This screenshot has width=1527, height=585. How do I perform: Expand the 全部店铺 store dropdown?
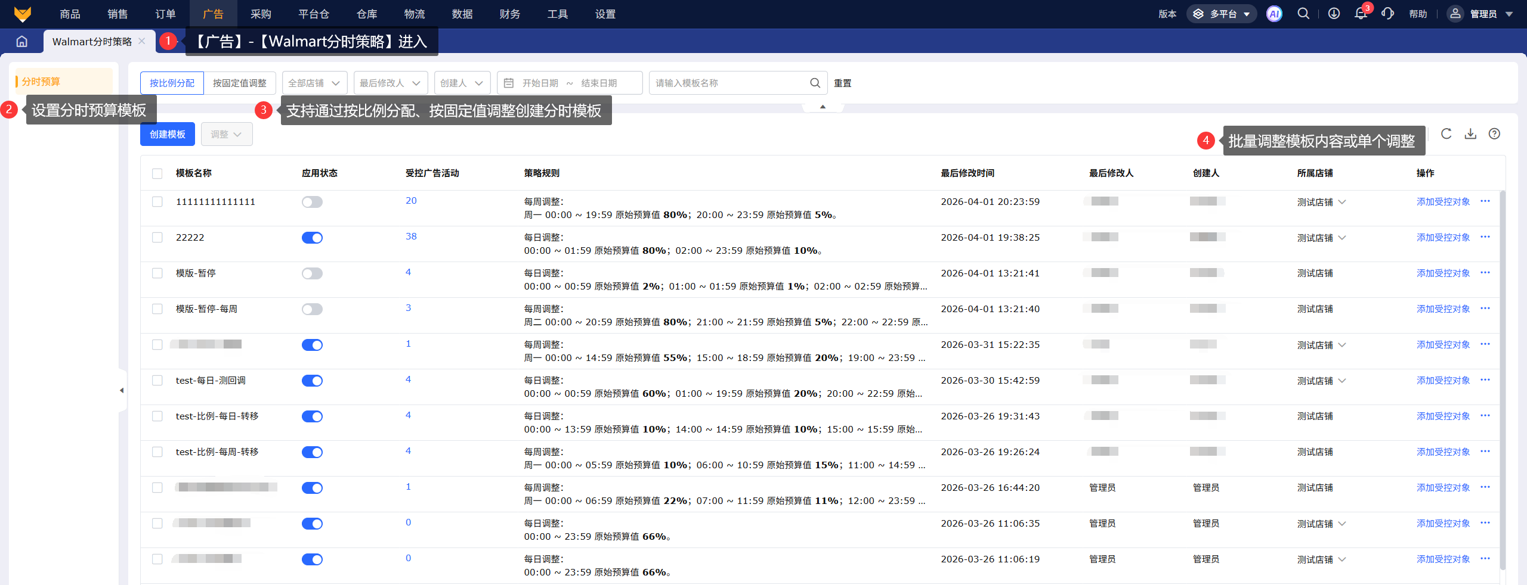click(314, 83)
